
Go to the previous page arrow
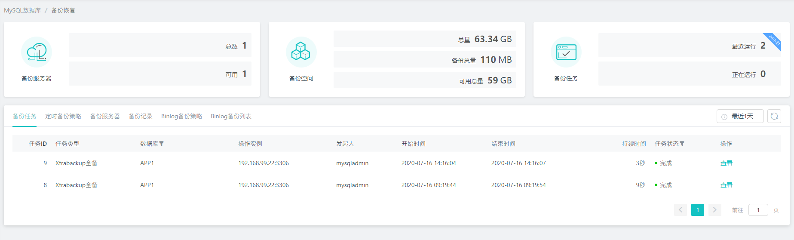coord(680,210)
